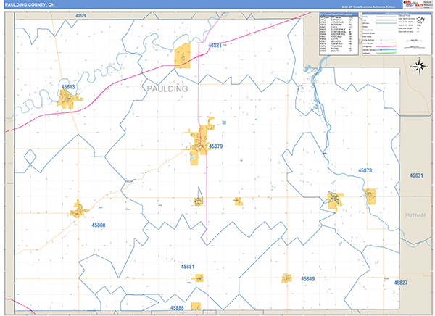Click the blue Interstate Highway legend line
This screenshot has width=435, height=316.
pos(386,50)
